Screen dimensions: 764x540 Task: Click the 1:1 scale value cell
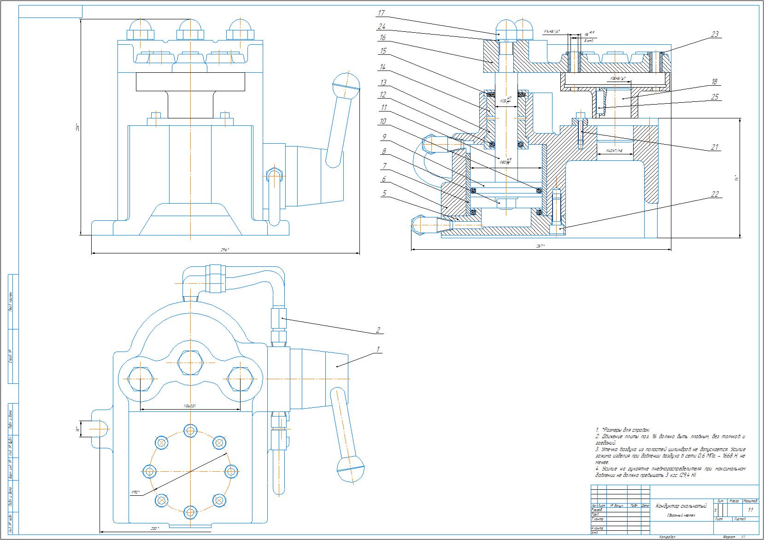(750, 510)
